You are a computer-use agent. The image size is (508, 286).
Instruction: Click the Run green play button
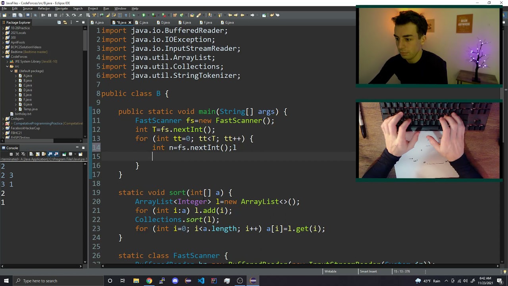[x=144, y=15]
